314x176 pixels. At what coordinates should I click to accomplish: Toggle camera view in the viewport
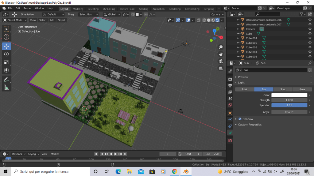(220, 61)
